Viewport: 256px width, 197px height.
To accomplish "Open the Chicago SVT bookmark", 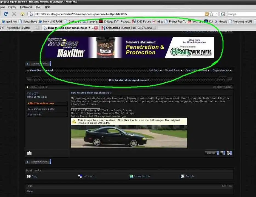I will point(115,22).
